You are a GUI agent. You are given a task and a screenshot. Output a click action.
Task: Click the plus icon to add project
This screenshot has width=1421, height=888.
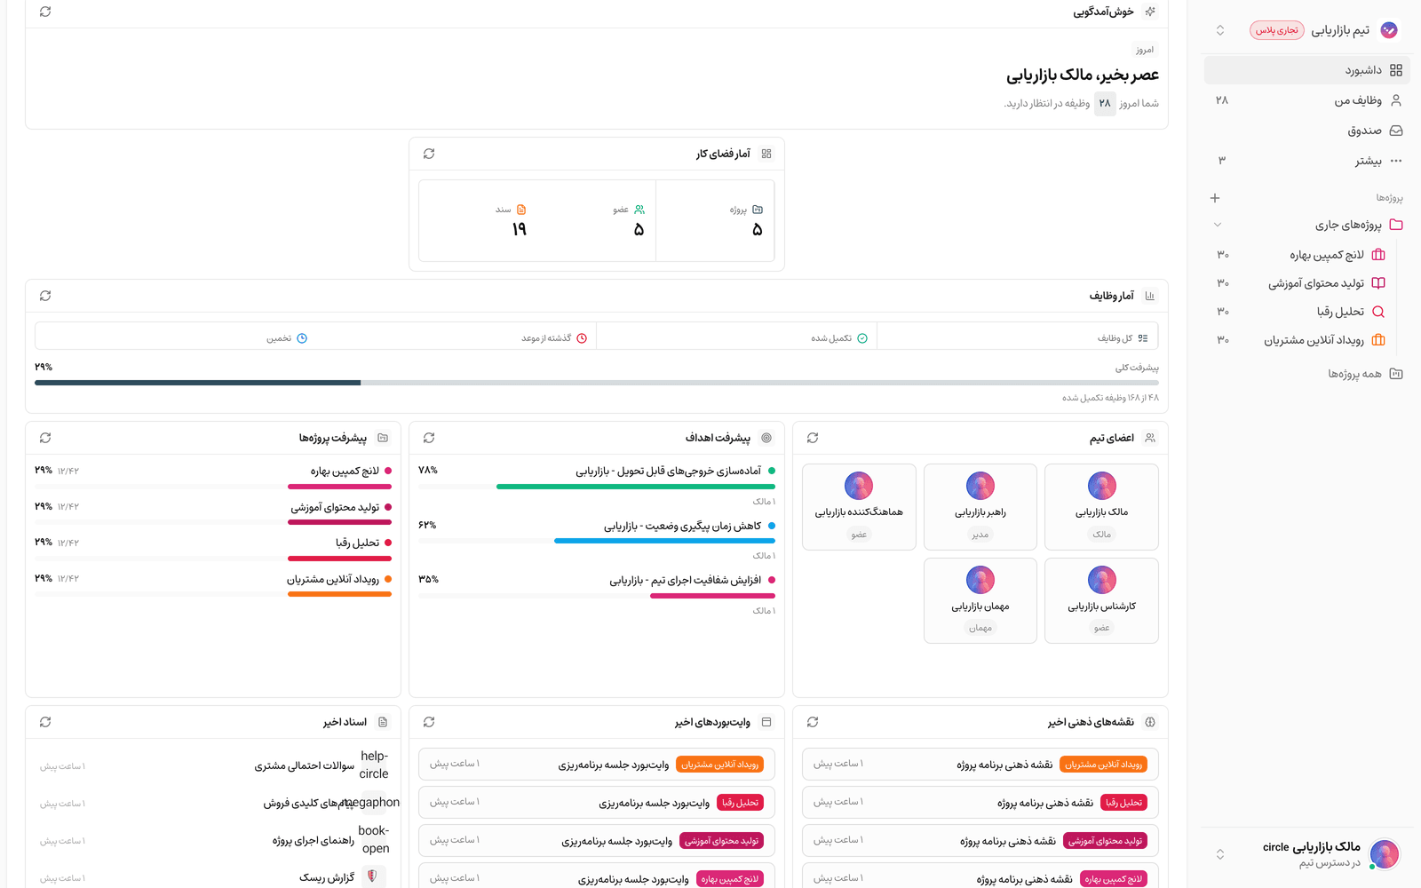coord(1215,198)
